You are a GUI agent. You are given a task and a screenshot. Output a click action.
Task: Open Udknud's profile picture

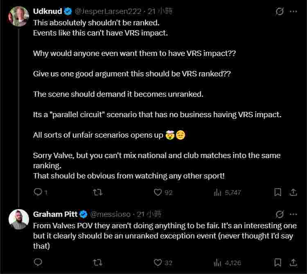[x=18, y=17]
